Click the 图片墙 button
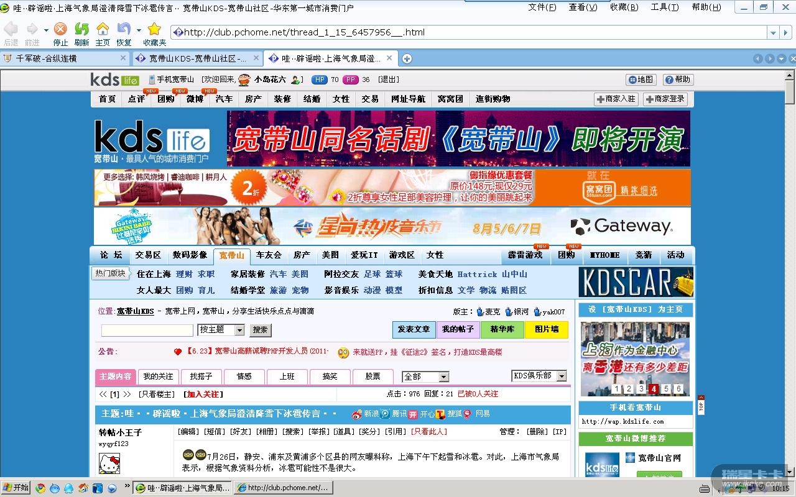The image size is (796, 497). point(547,329)
